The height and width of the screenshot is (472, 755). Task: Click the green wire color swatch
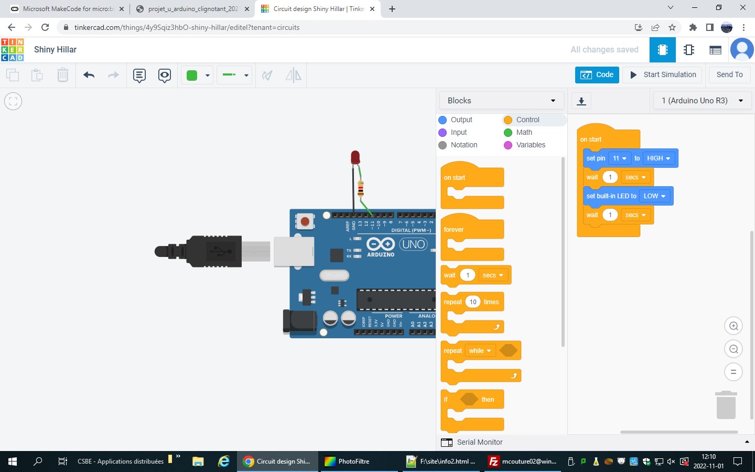point(192,76)
